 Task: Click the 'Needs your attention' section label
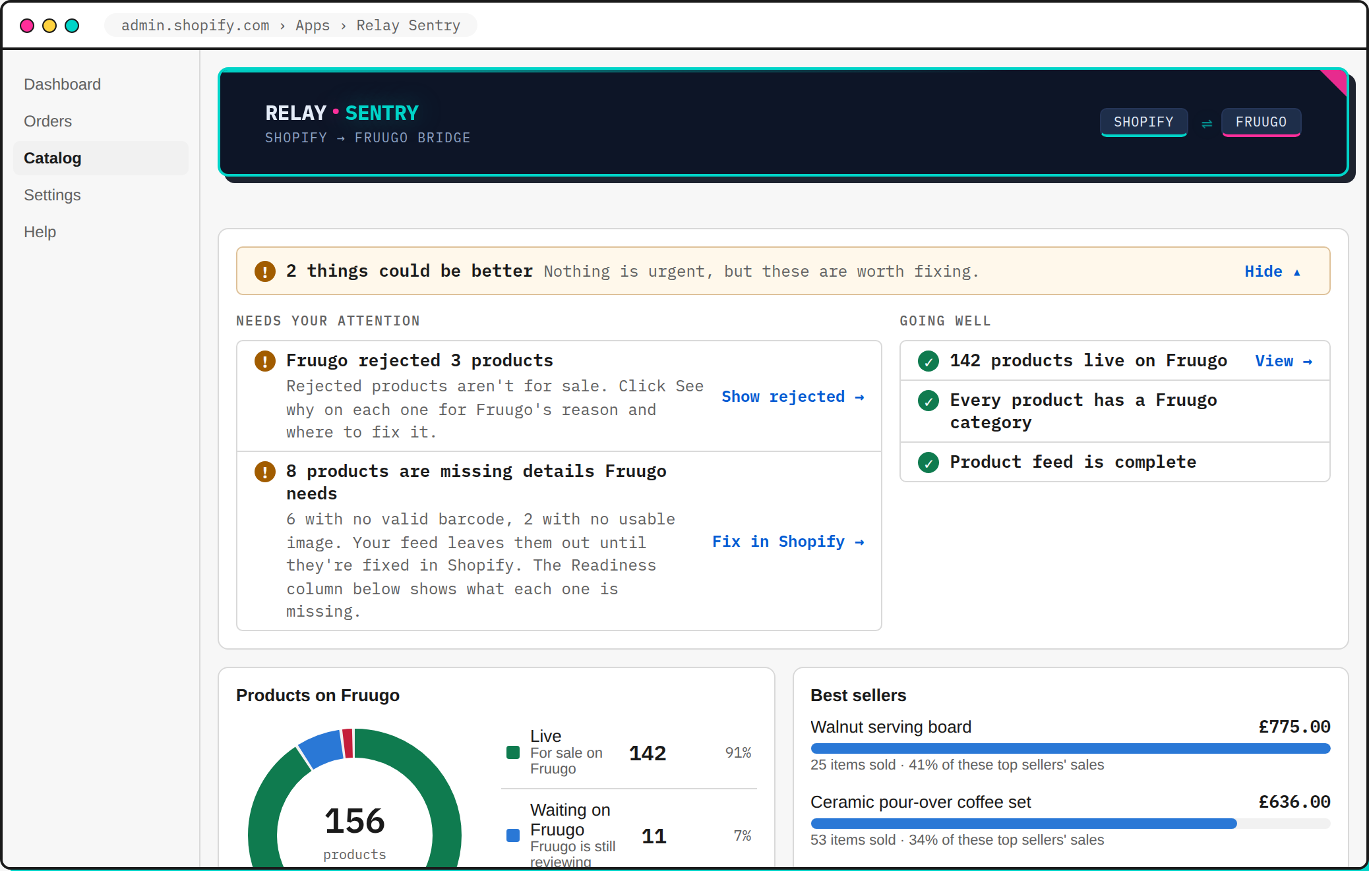(328, 321)
